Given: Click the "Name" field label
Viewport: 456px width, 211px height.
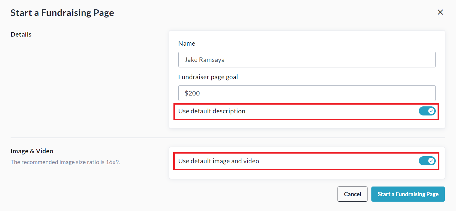Looking at the screenshot, I should [187, 44].
